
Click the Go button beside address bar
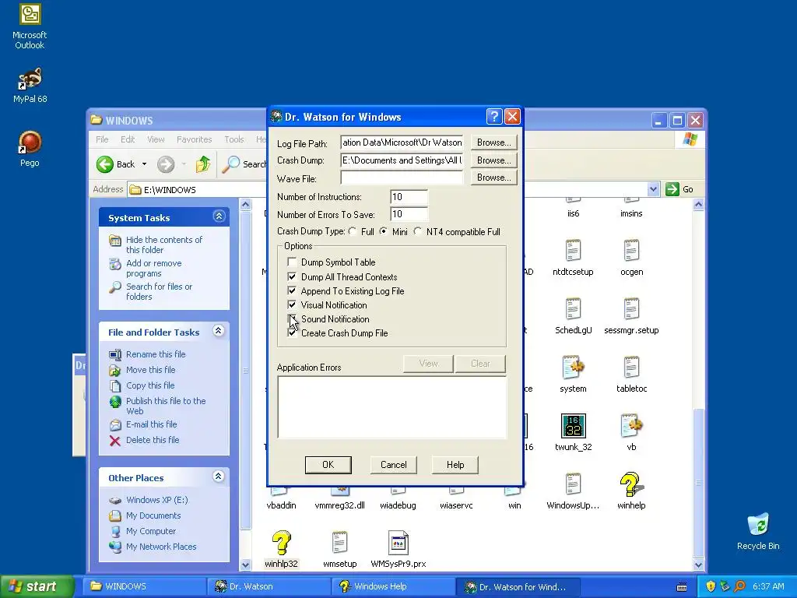(679, 189)
